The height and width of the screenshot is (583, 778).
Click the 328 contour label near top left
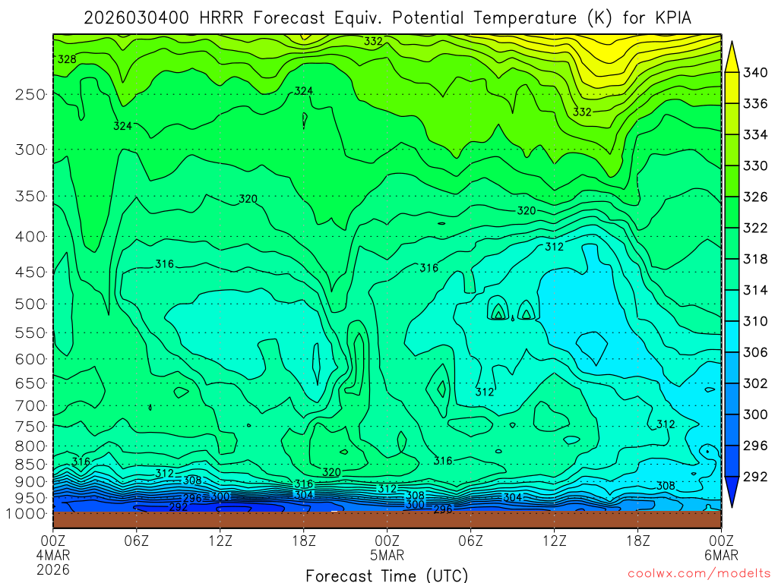pyautogui.click(x=67, y=59)
